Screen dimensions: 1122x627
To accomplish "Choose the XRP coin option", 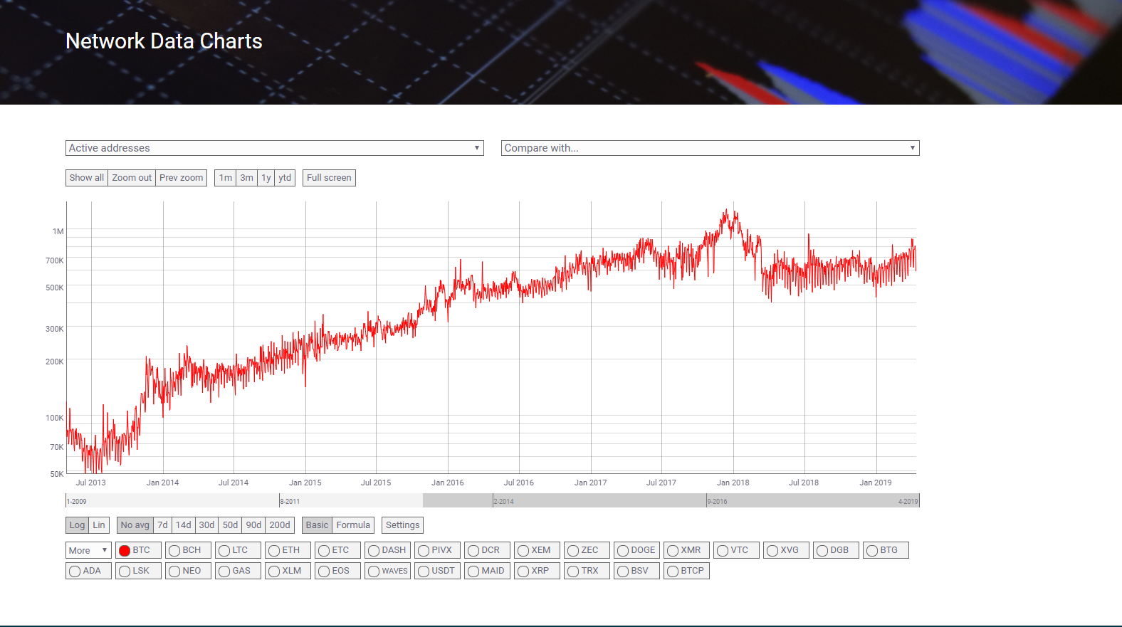I will point(523,571).
